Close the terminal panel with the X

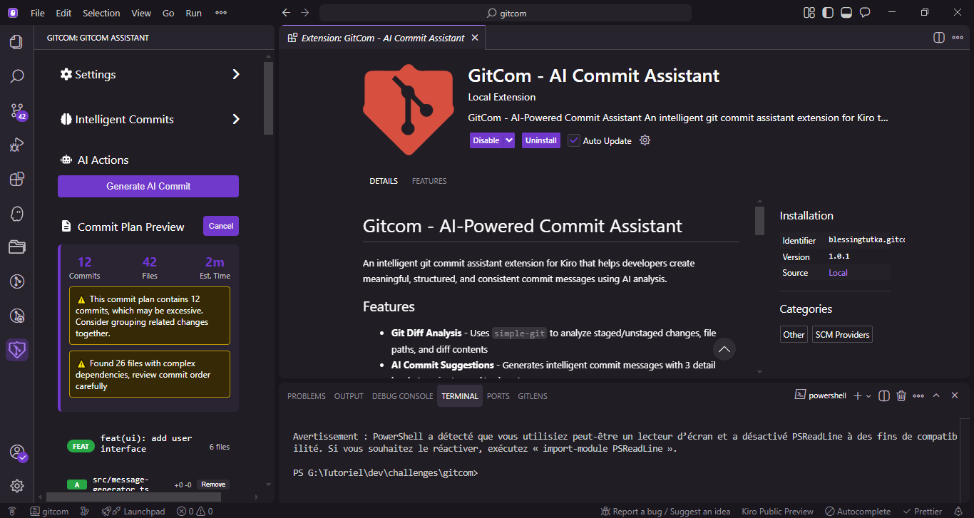[955, 395]
